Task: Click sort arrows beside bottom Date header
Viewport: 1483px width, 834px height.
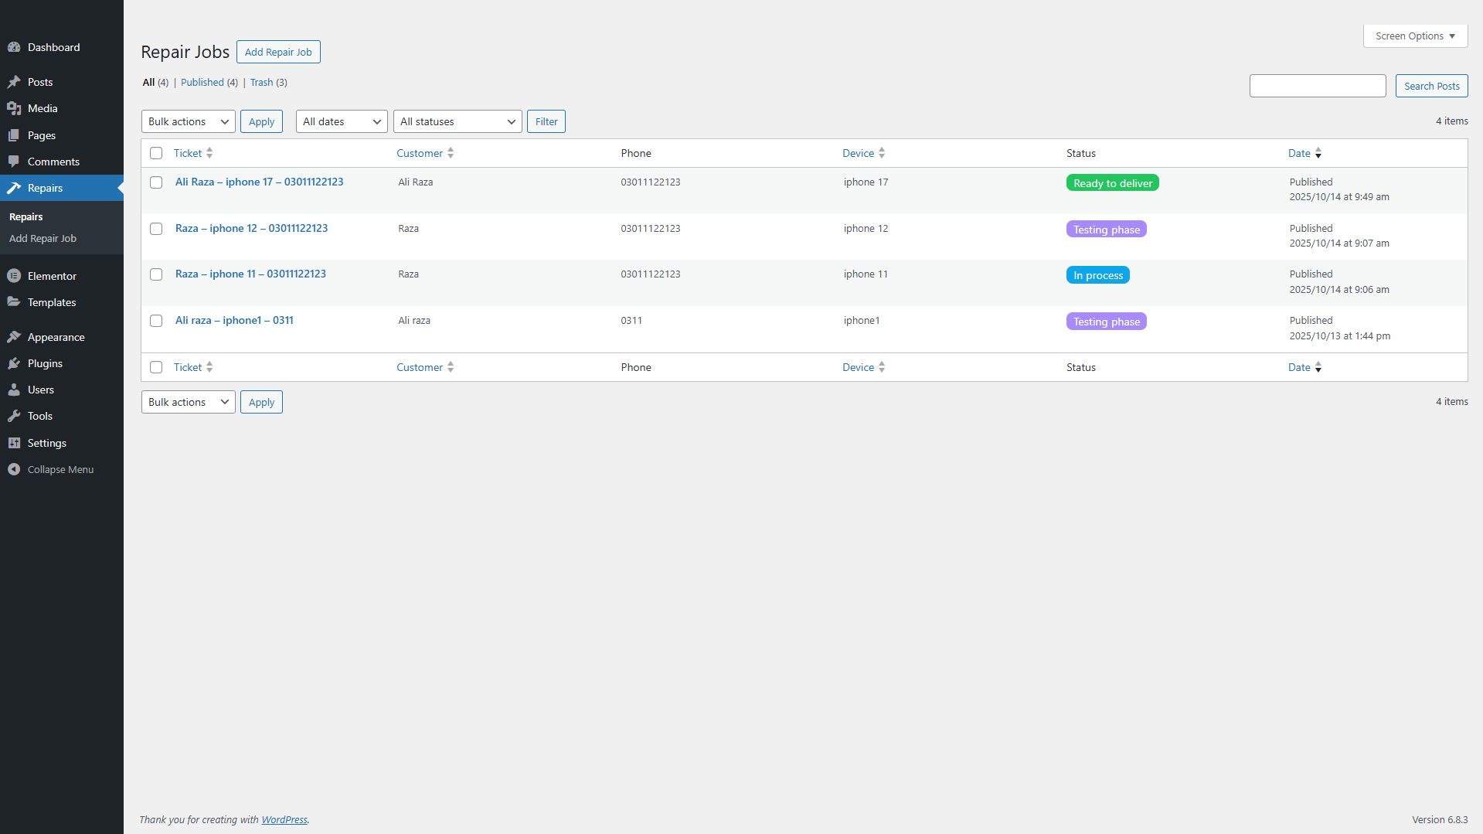Action: 1318,367
